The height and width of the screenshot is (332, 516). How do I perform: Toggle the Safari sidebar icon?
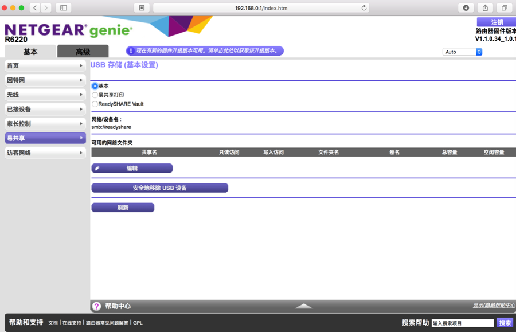click(64, 8)
